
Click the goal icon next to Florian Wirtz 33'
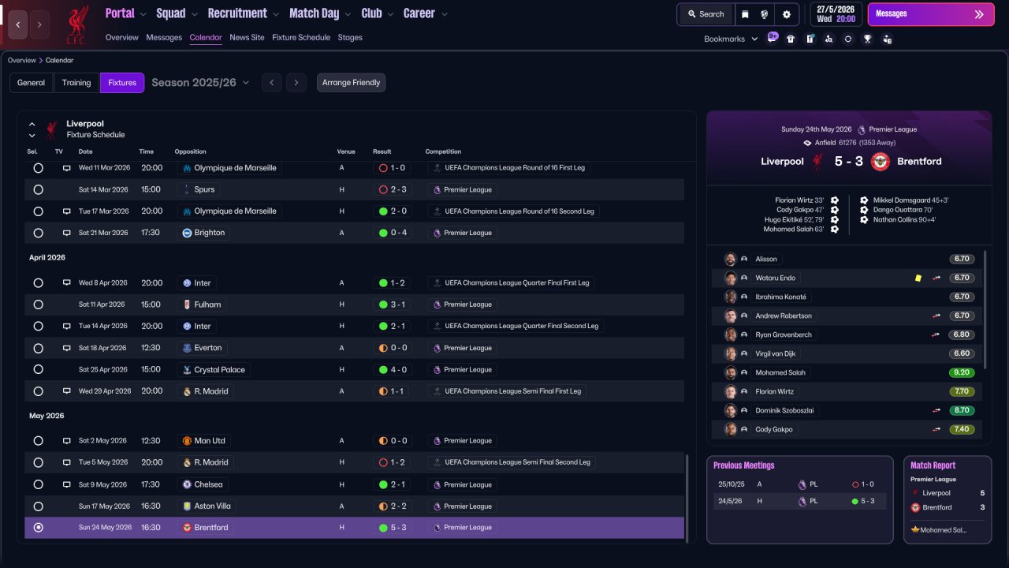835,200
